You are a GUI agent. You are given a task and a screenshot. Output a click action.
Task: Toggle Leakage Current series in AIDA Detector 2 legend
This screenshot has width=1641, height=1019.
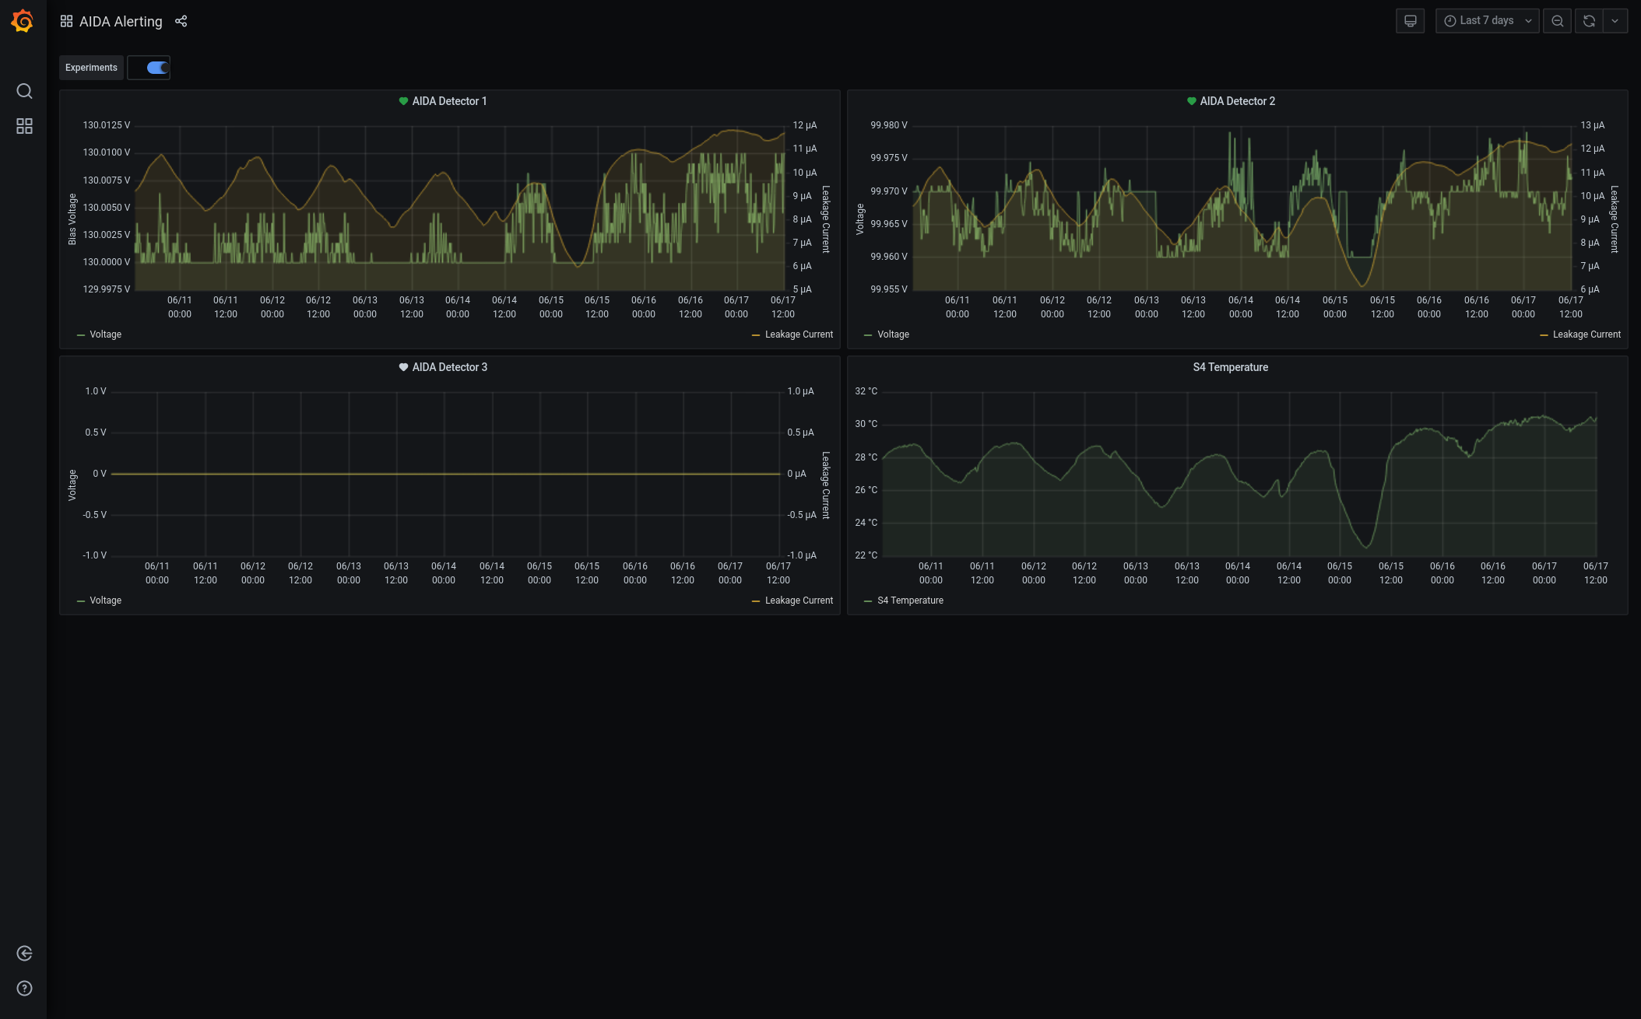click(1586, 334)
